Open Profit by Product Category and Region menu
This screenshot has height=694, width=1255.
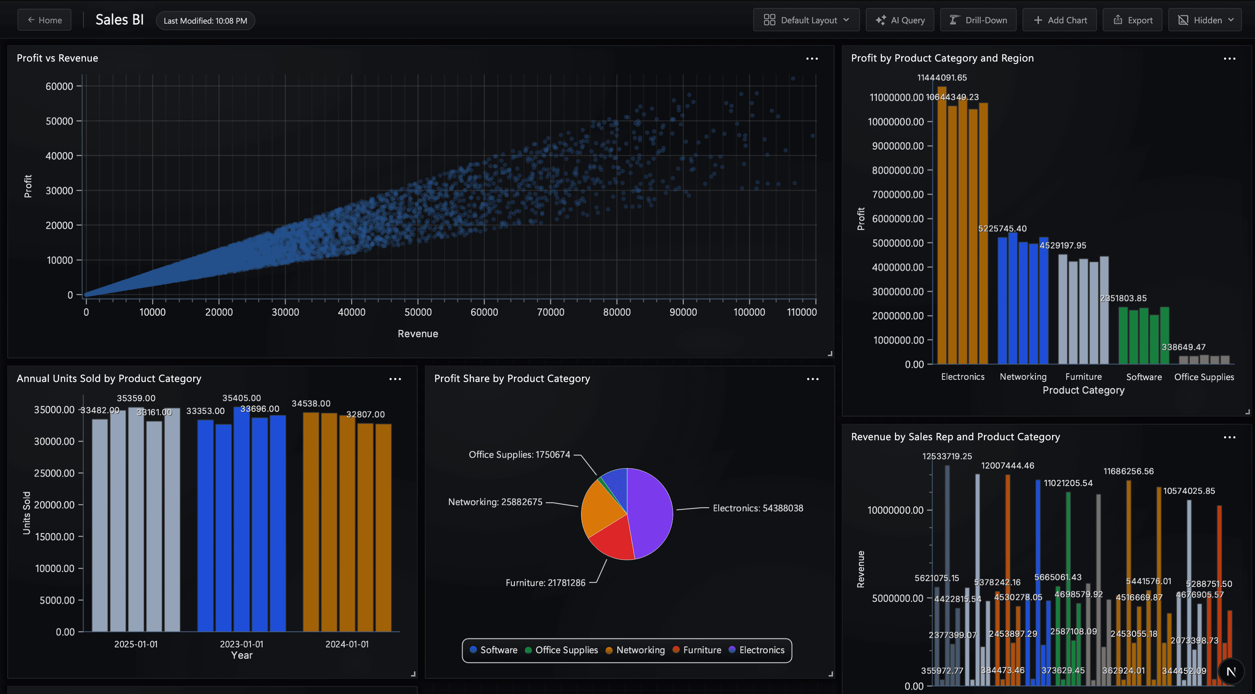(1229, 58)
